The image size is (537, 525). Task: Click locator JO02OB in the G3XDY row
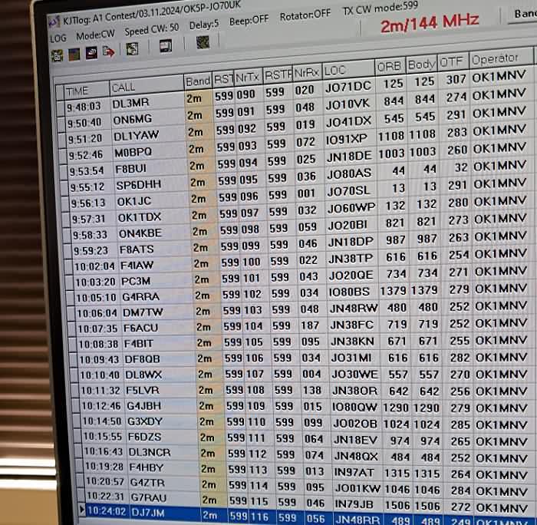pos(355,424)
